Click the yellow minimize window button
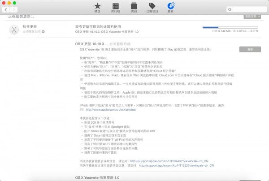Screen dimensions: 269x181 point(9,3)
